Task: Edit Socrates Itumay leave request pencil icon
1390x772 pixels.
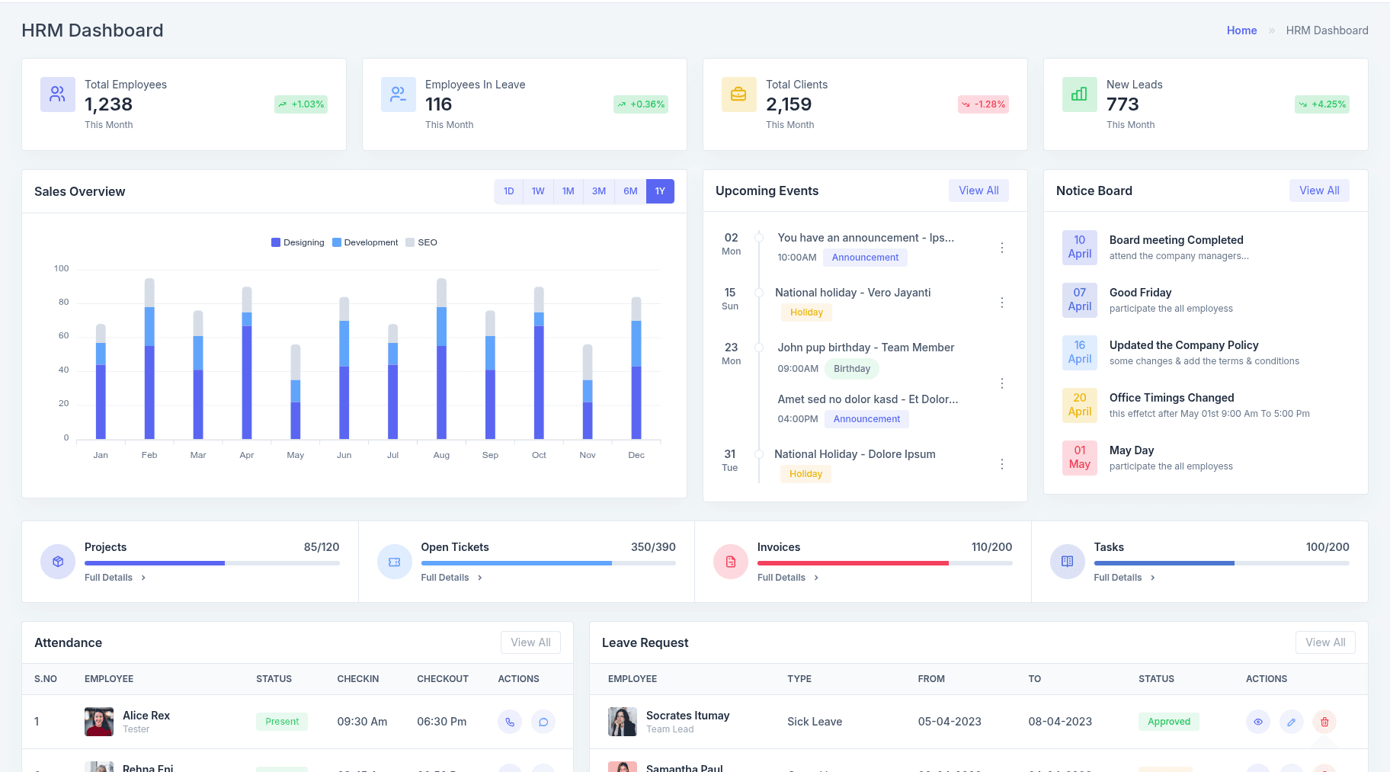Action: pyautogui.click(x=1291, y=722)
